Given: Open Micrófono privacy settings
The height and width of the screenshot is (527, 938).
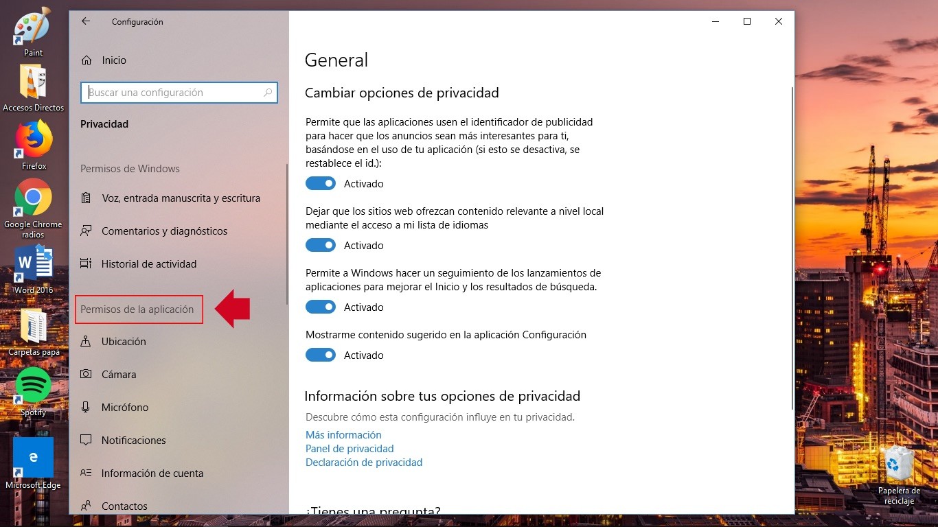Looking at the screenshot, I should click(x=125, y=407).
